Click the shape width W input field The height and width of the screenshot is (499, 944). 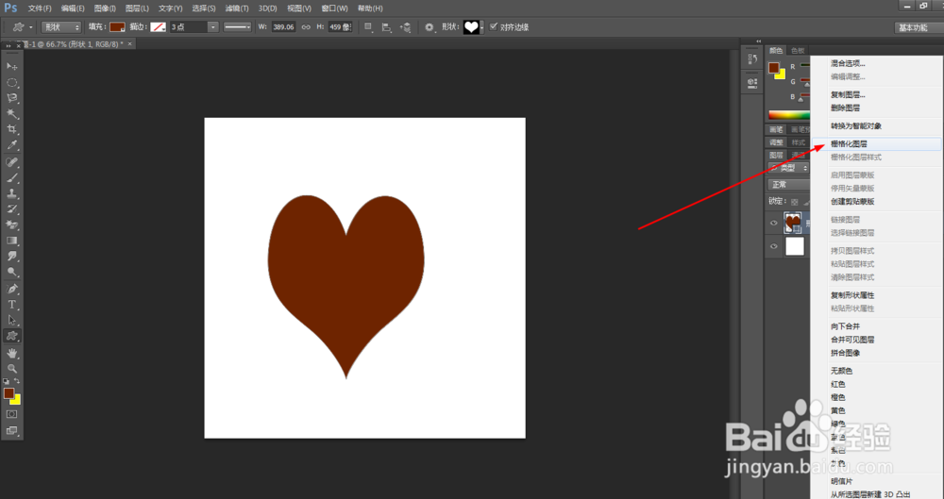click(x=283, y=27)
